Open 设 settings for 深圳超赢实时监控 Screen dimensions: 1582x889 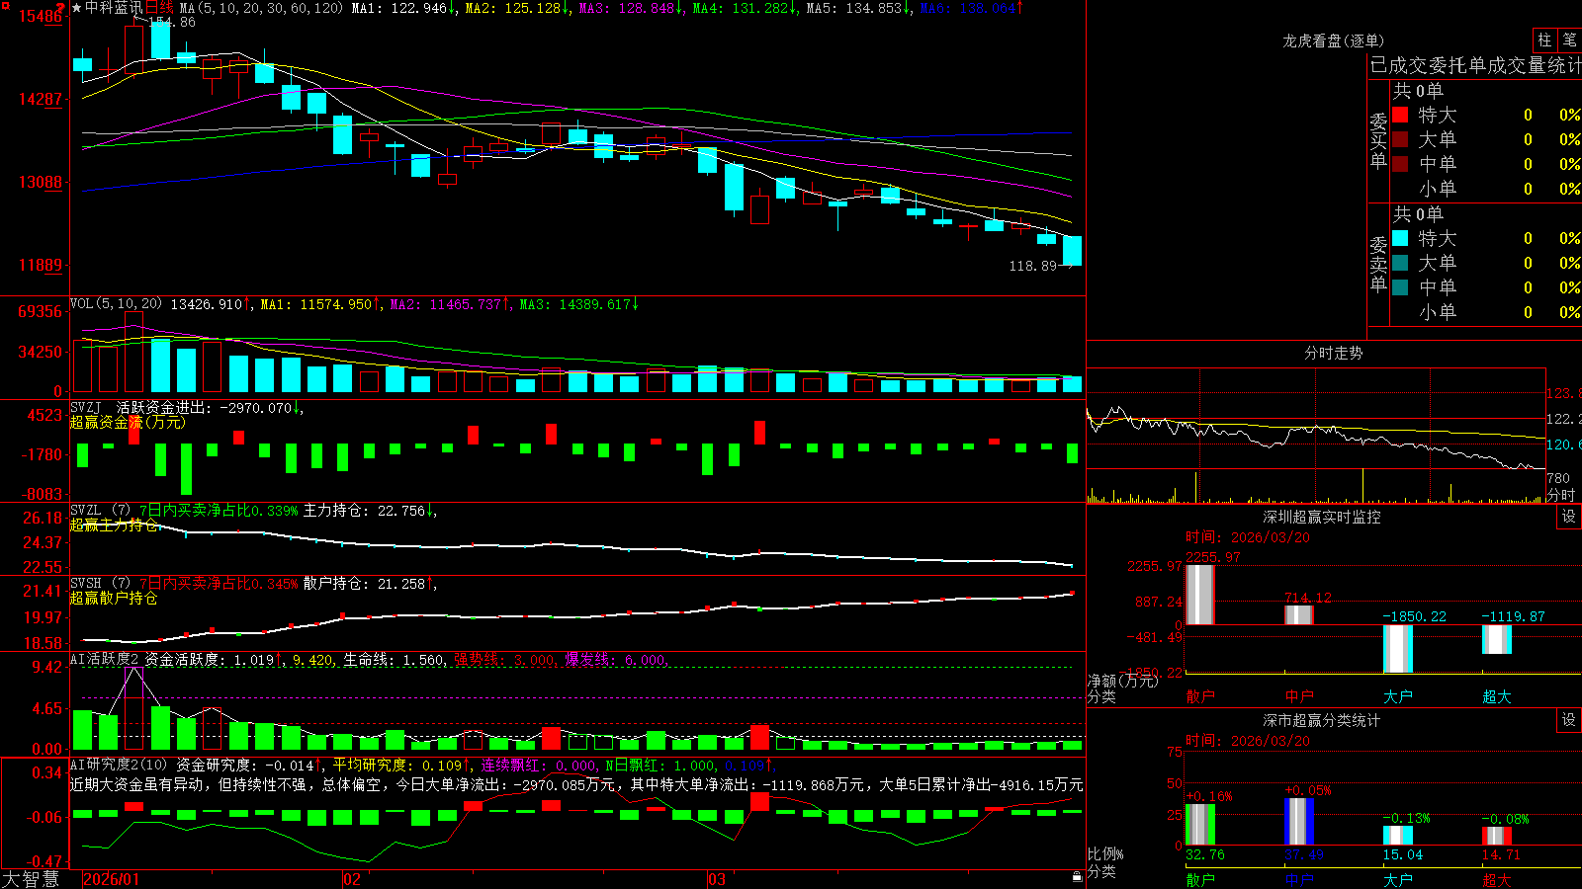[1569, 517]
